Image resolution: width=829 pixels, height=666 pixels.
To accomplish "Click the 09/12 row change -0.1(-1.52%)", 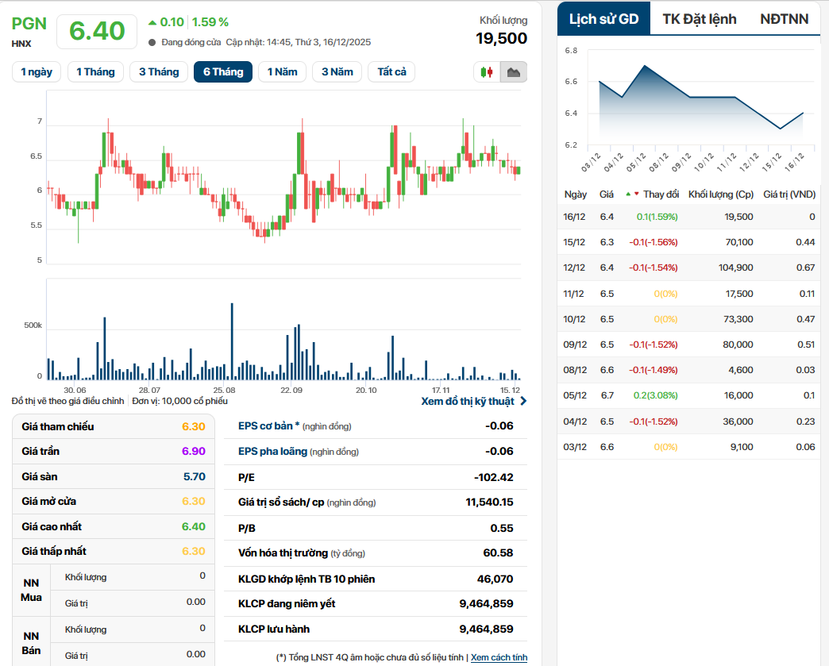I will (x=653, y=345).
